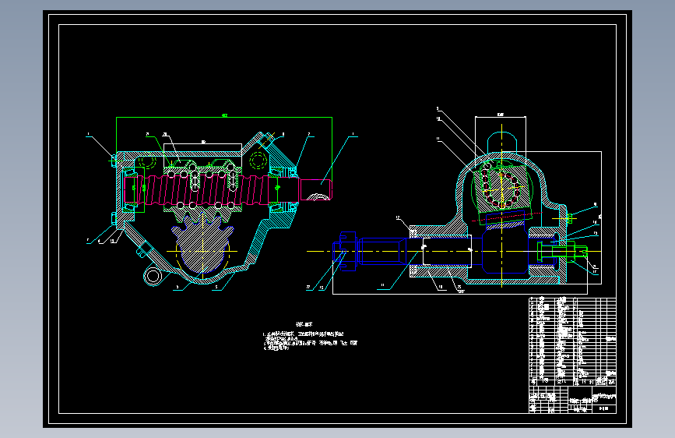The image size is (675, 438).
Task: Click the rounded filler plug atop right housing
Action: pos(501,143)
